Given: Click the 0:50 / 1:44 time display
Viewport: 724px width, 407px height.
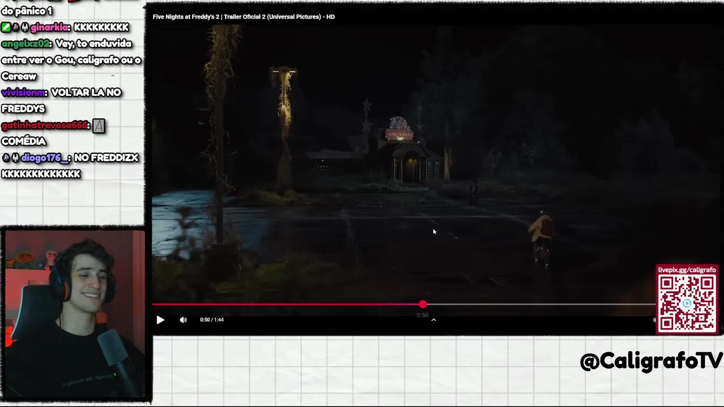Looking at the screenshot, I should [x=212, y=320].
